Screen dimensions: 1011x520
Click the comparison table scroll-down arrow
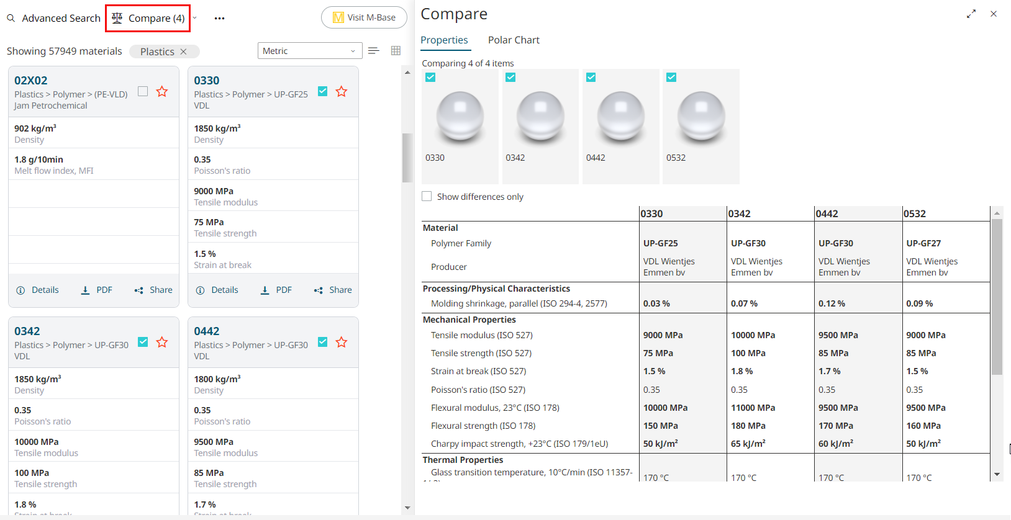[x=997, y=475]
